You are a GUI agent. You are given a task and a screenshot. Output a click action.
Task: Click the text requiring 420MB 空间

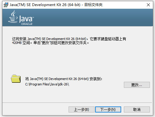[x=21, y=43]
